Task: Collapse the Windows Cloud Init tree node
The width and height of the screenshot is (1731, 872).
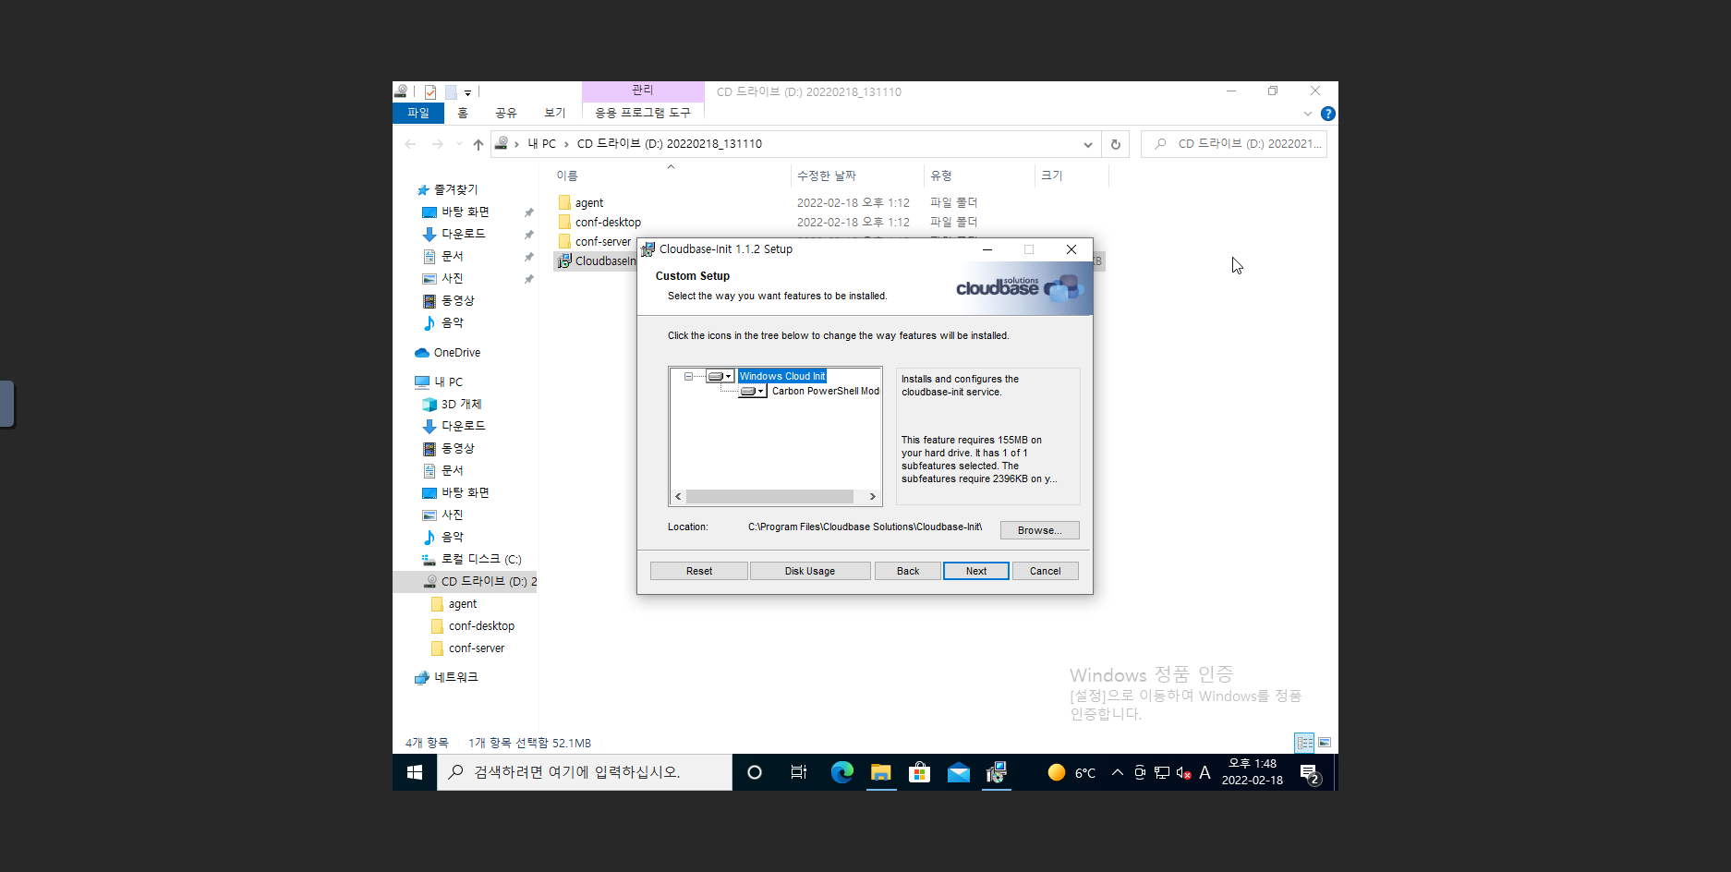Action: coord(688,376)
